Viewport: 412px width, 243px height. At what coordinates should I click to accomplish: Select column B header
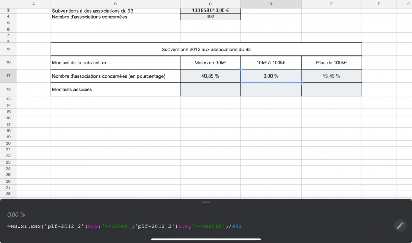[x=115, y=4]
